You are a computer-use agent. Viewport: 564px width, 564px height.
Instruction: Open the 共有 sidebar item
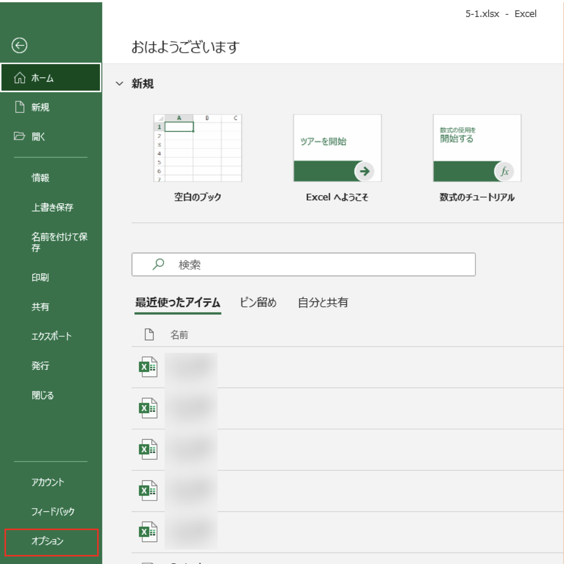click(51, 307)
